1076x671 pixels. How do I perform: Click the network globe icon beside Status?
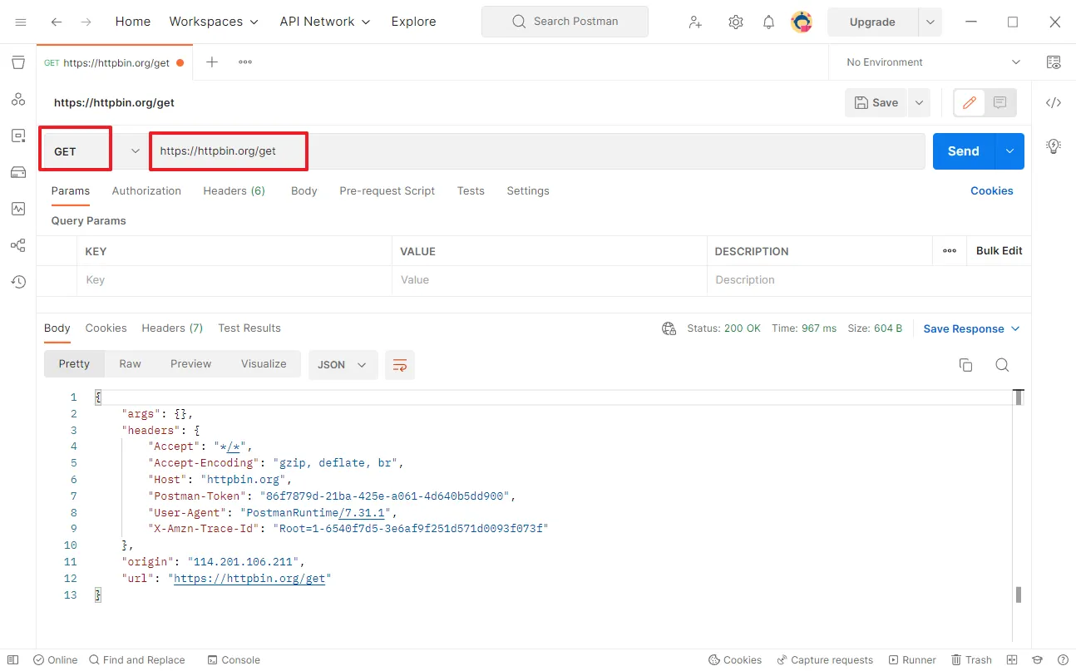point(669,328)
